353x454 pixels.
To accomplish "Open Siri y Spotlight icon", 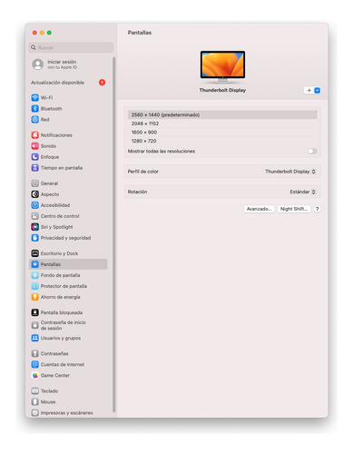I will pyautogui.click(x=35, y=227).
